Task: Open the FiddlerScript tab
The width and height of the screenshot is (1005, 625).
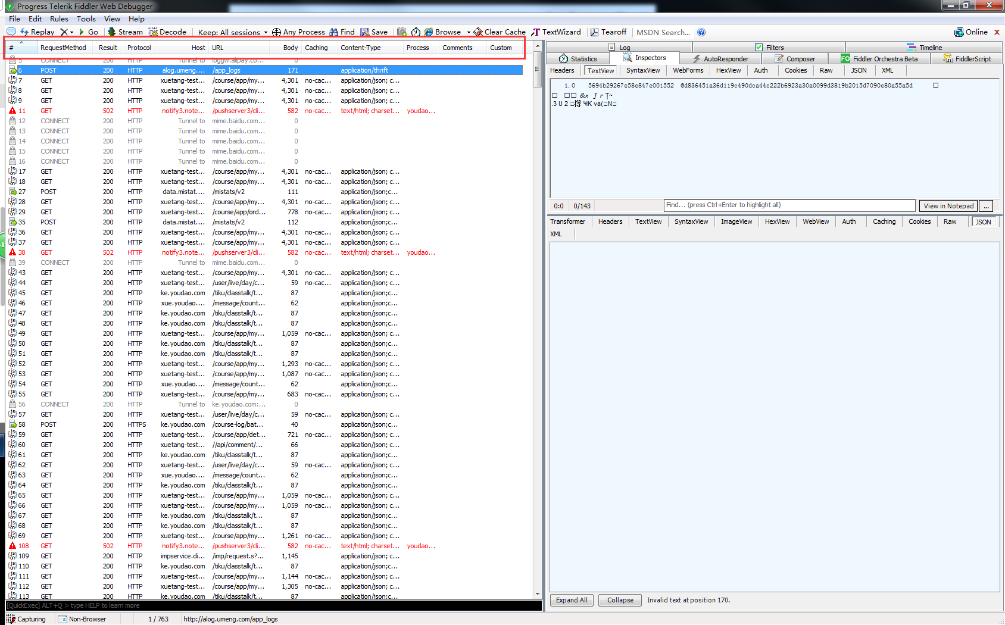Action: pos(967,58)
